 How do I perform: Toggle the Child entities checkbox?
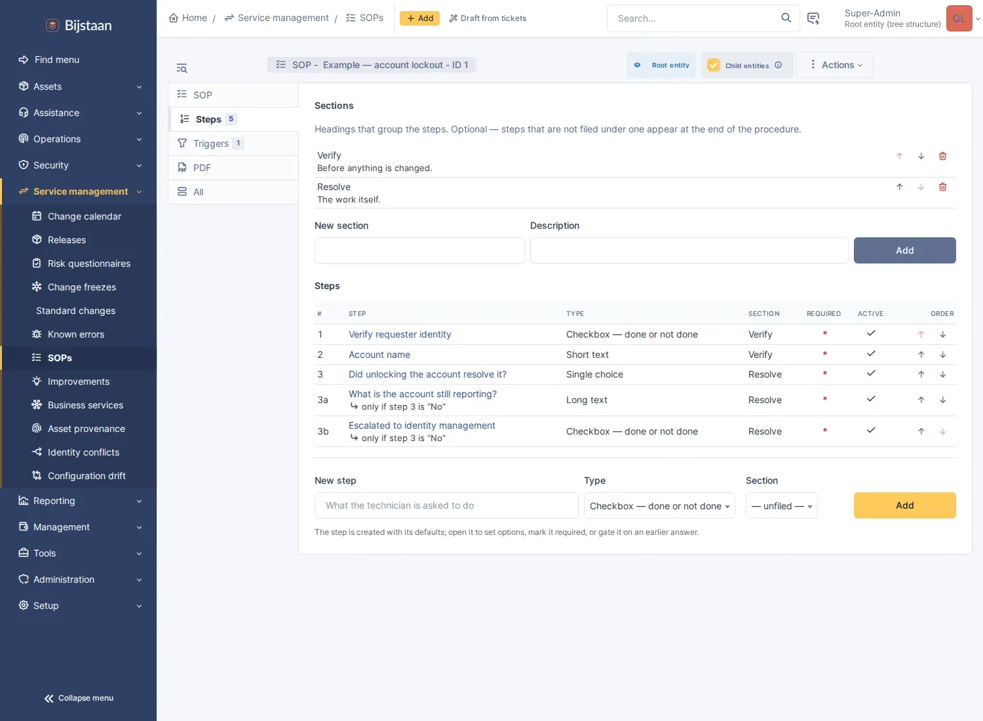pyautogui.click(x=714, y=65)
